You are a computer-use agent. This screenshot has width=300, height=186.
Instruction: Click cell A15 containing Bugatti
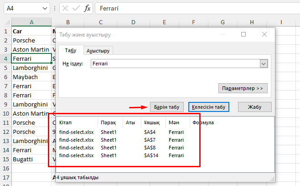pyautogui.click(x=31, y=159)
